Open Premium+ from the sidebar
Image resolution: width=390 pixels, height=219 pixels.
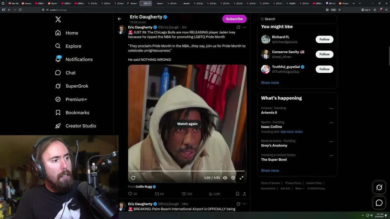click(x=71, y=99)
